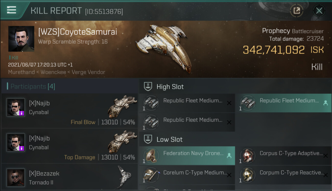Click the [X]Bezazek participant name
This screenshot has width=332, height=191.
click(x=44, y=173)
